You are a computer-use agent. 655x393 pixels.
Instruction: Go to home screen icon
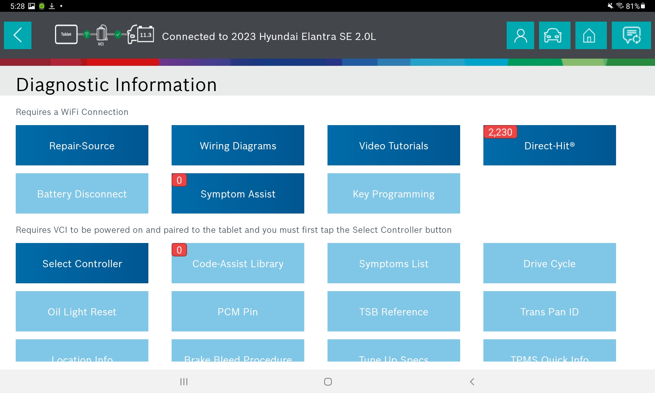591,35
